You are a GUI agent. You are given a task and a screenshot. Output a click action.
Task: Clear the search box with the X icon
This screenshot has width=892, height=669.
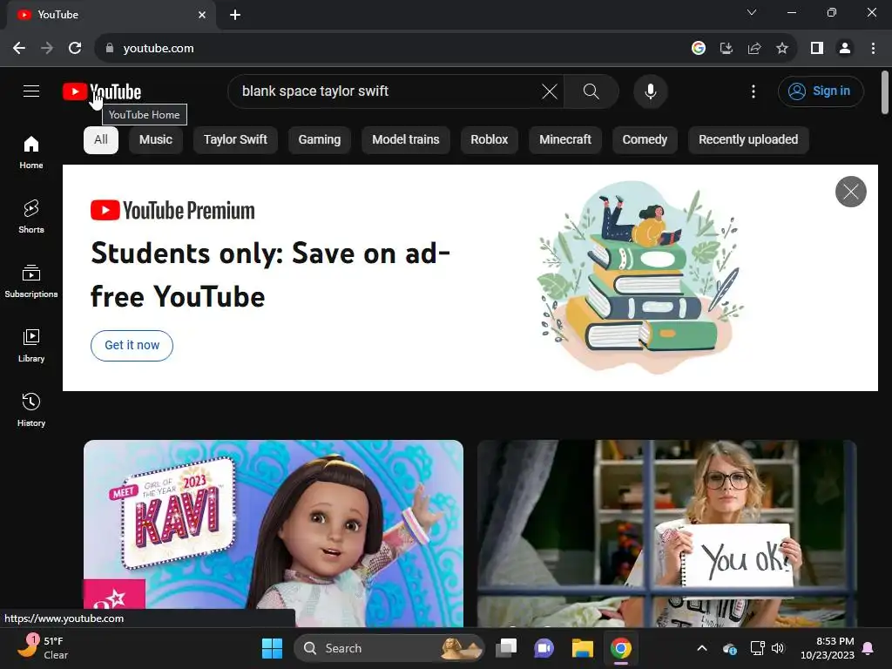[550, 91]
